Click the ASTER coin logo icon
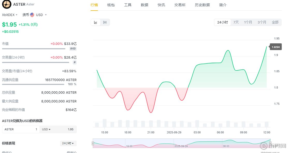289x153 pixels. click(x=7, y=4)
